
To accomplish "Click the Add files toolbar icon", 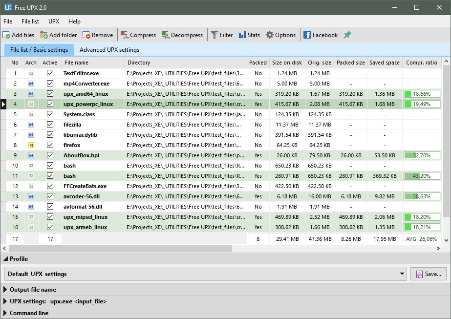I will pyautogui.click(x=6, y=35).
